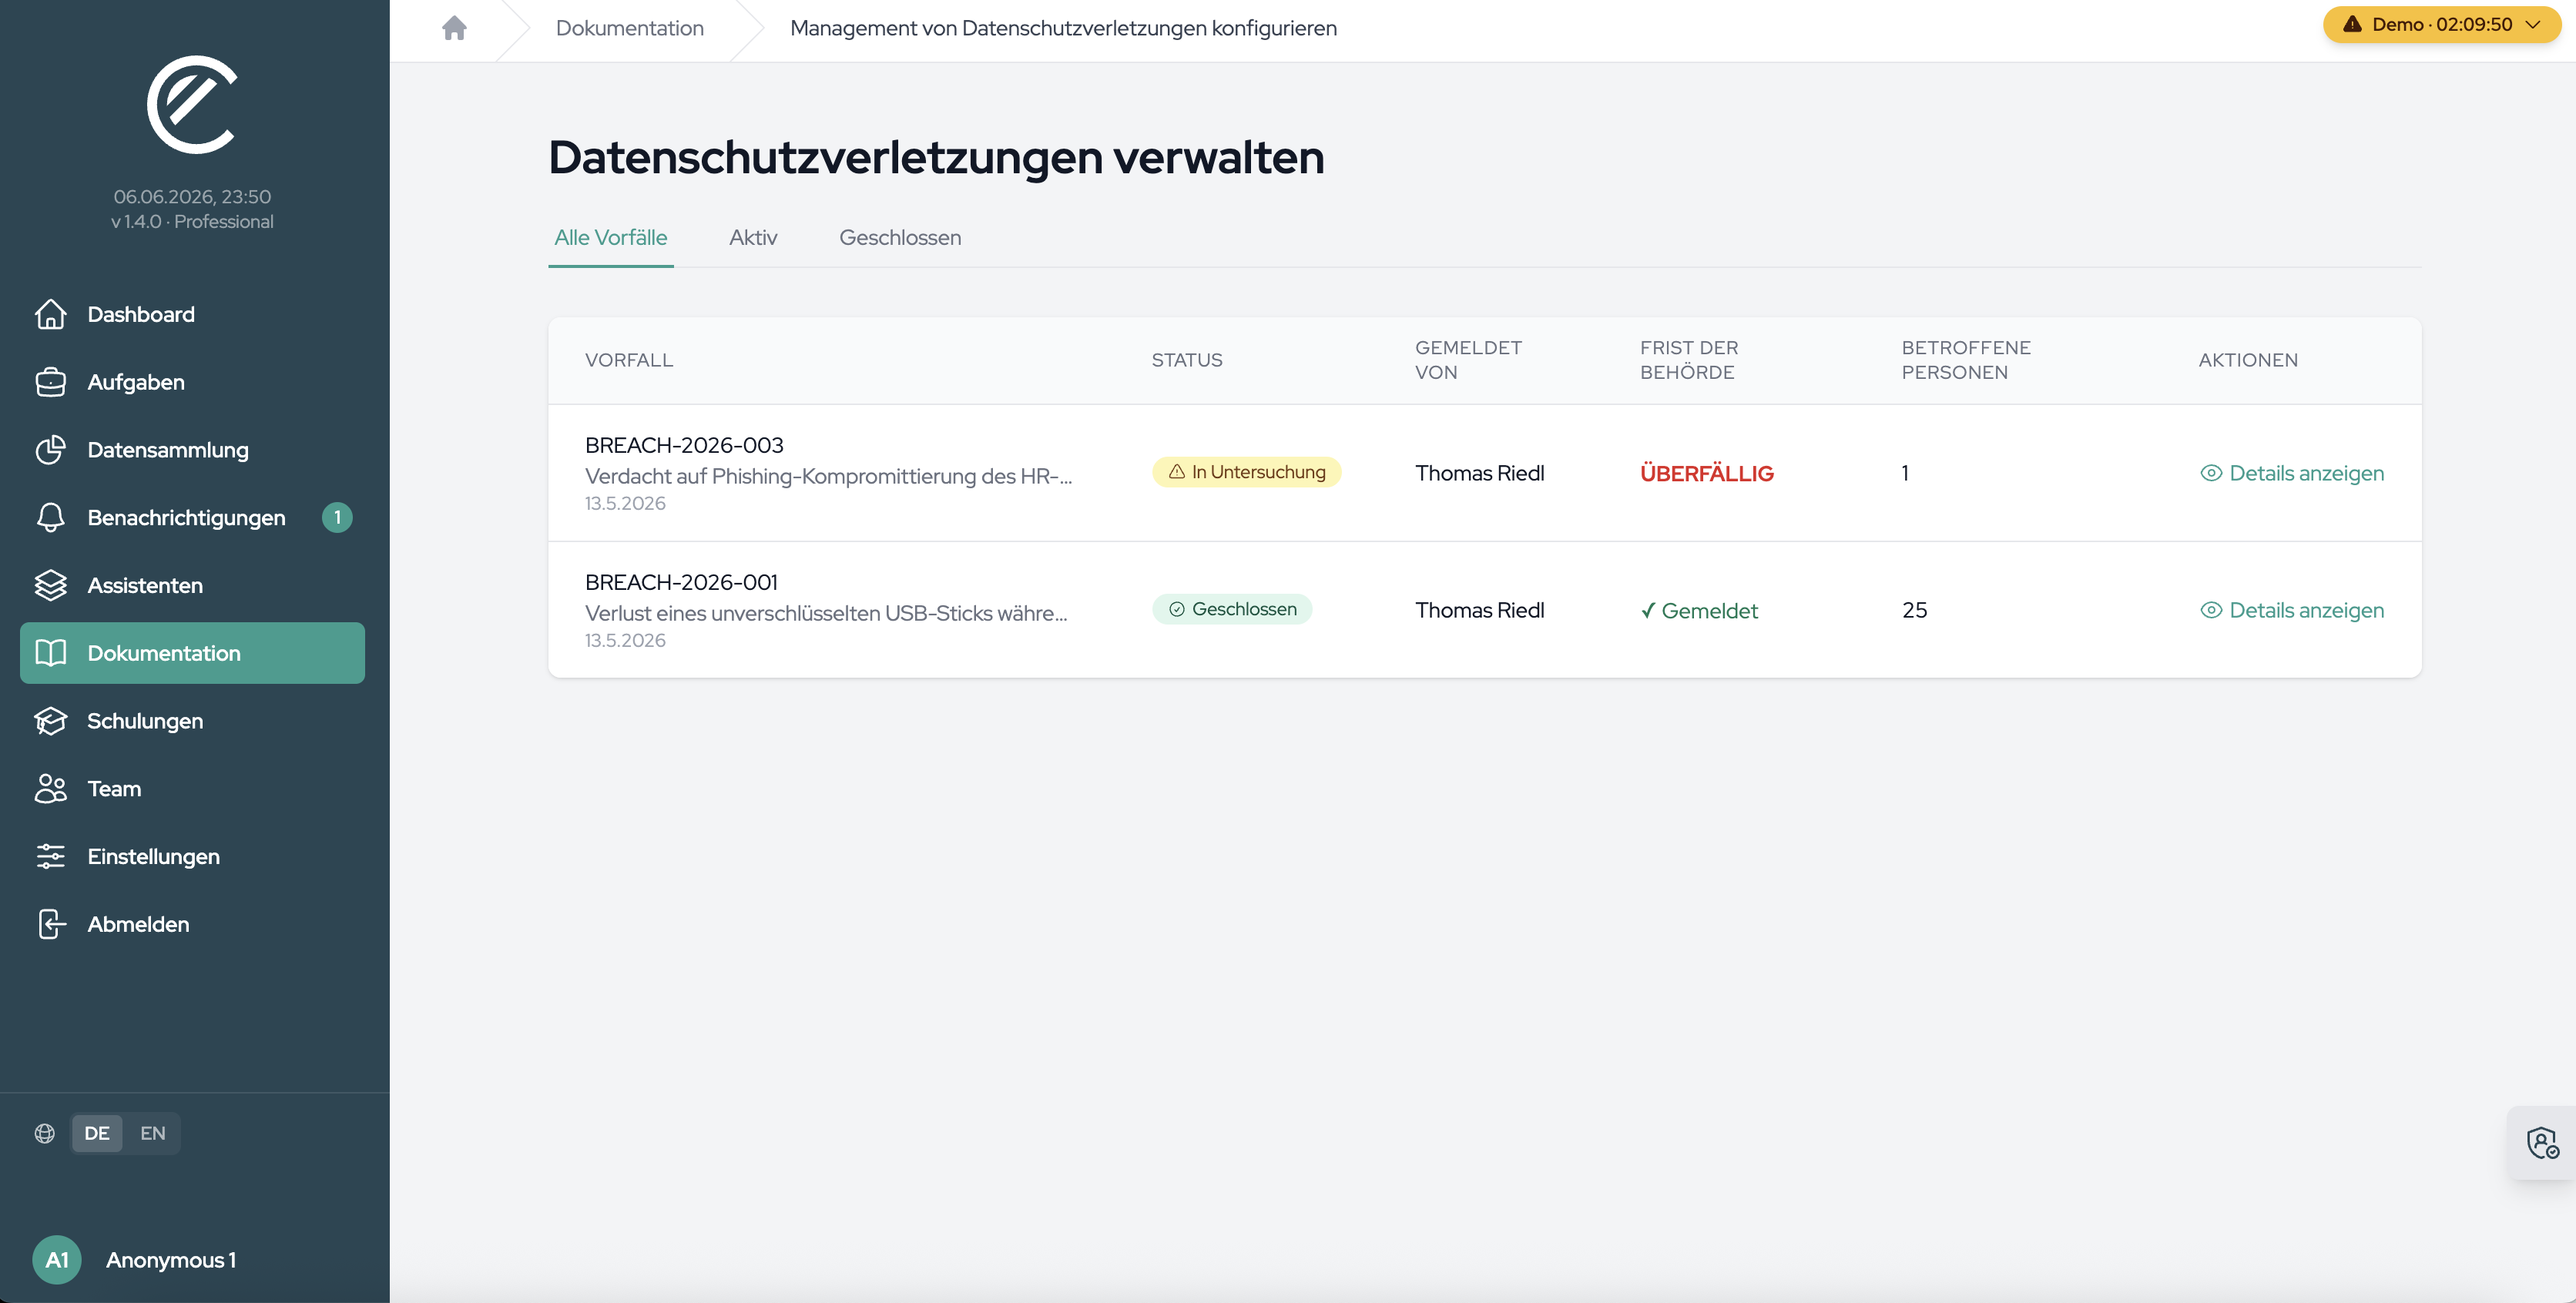The image size is (2576, 1303).
Task: Click the BETROFFENE PERSONEN column header
Action: point(1966,360)
